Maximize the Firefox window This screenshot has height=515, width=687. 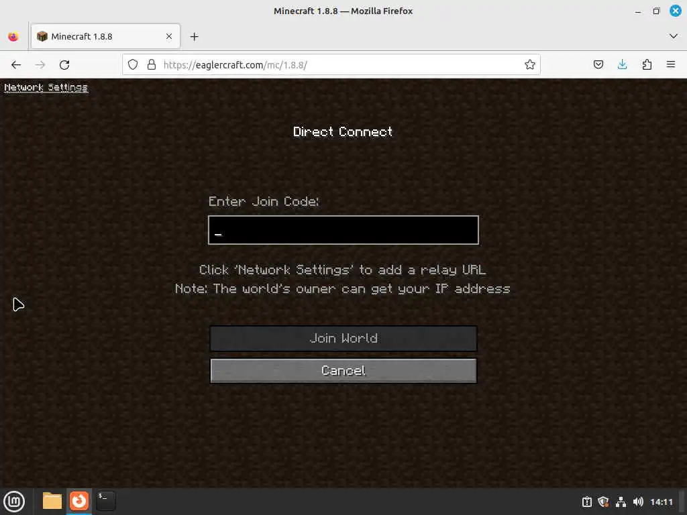click(656, 11)
